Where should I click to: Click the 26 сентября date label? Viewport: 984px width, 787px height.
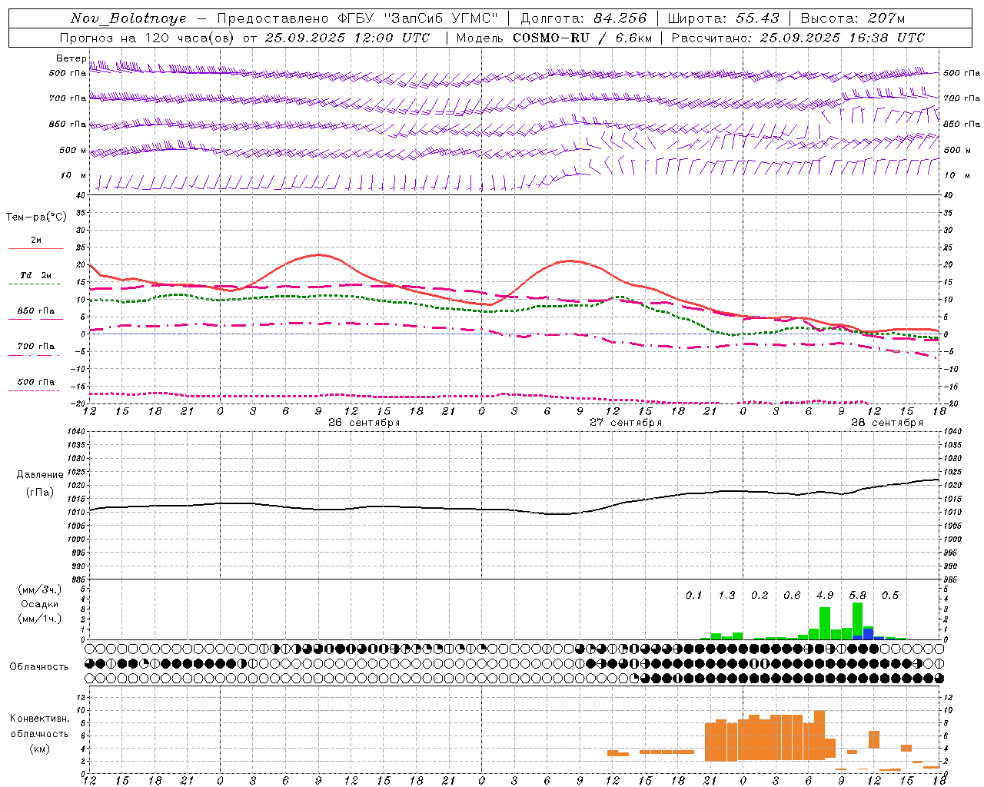[364, 423]
